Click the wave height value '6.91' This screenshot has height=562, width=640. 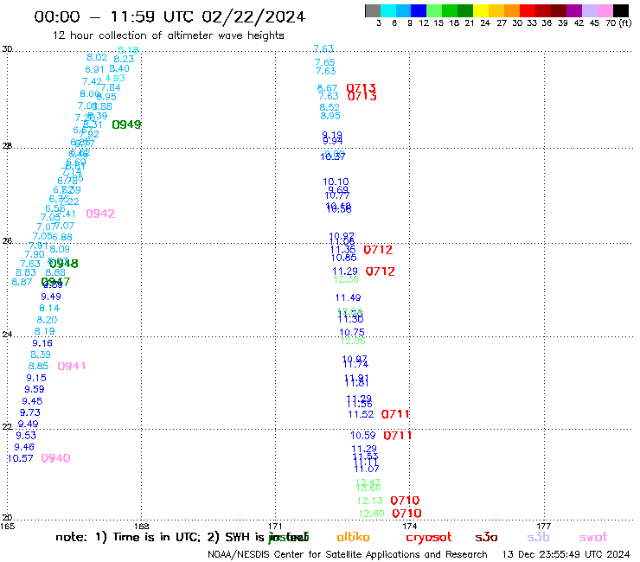[94, 70]
